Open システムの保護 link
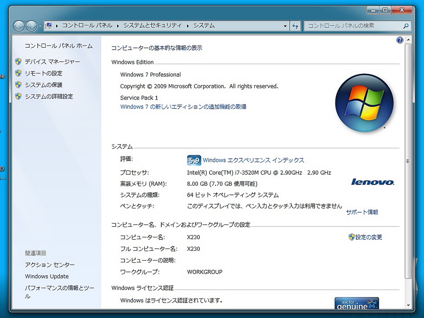This screenshot has height=318, width=424. pyautogui.click(x=43, y=85)
